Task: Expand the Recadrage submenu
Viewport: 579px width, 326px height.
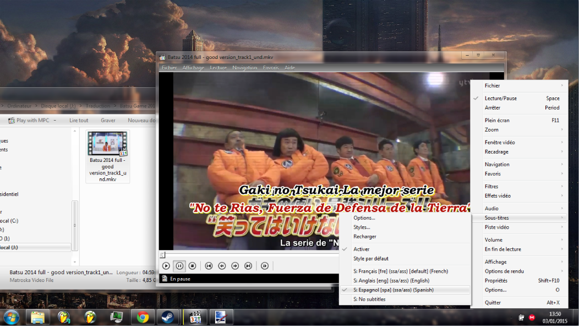Action: coord(520,151)
